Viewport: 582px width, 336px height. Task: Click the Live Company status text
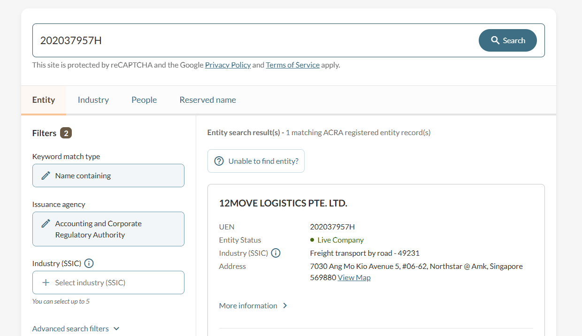pyautogui.click(x=340, y=240)
